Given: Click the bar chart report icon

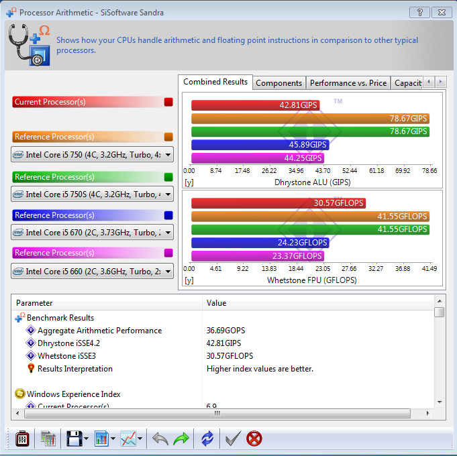Looking at the screenshot, I should [x=101, y=439].
